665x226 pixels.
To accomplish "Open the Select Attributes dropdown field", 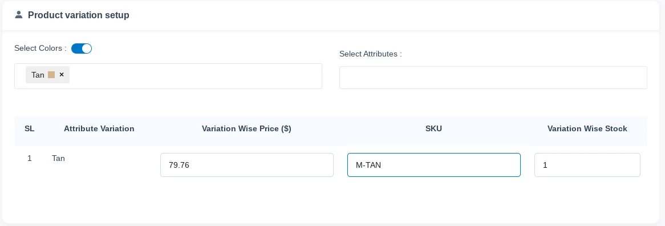I will (x=493, y=78).
